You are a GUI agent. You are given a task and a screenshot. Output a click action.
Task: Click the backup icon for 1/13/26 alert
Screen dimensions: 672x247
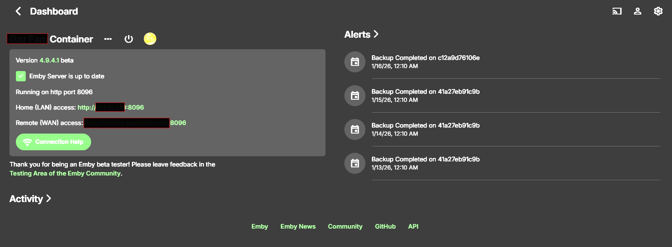point(355,163)
